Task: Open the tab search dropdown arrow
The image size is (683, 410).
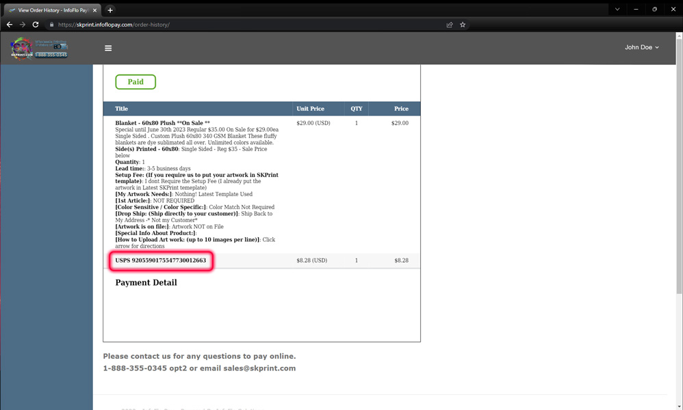Action: 617,9
